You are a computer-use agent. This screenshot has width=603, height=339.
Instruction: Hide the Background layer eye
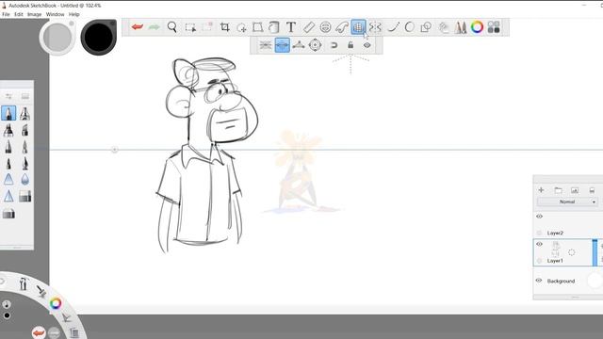539,281
